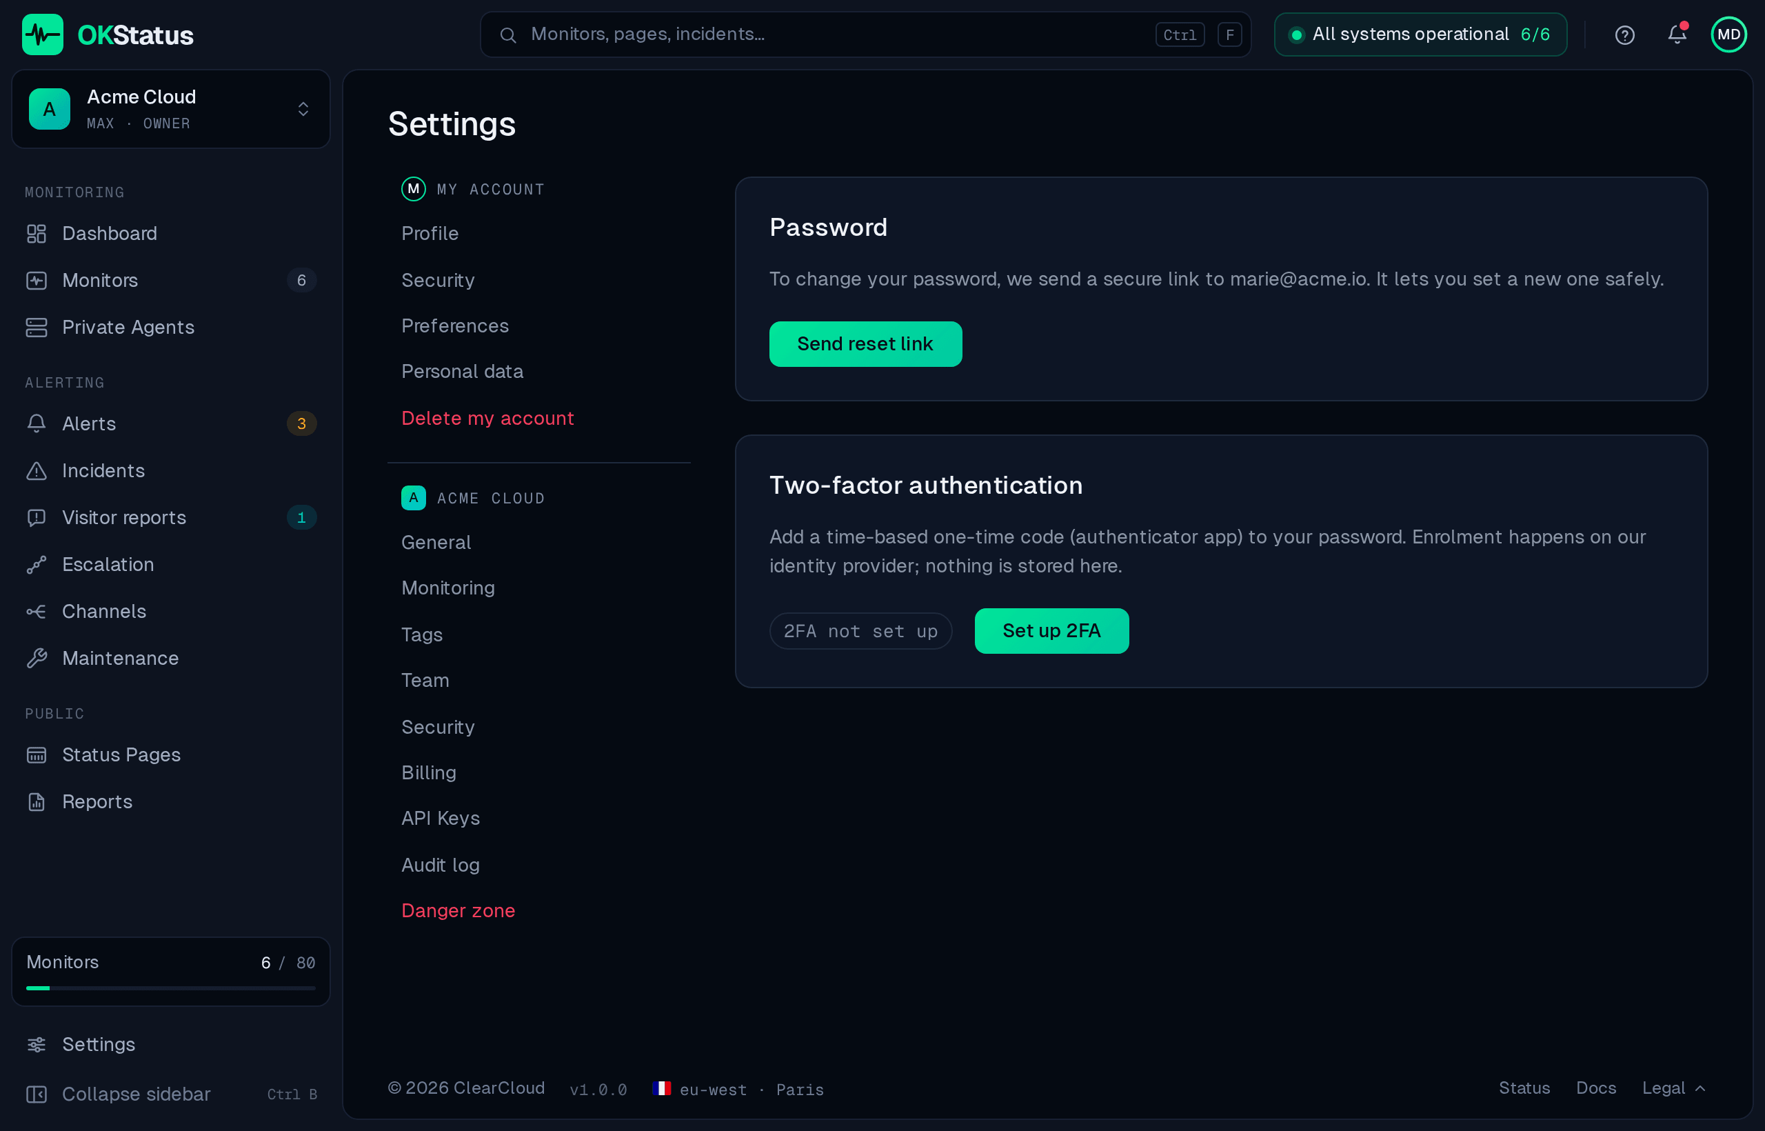Click the OKStatus pulse logo icon
Image resolution: width=1765 pixels, height=1131 pixels.
(43, 34)
